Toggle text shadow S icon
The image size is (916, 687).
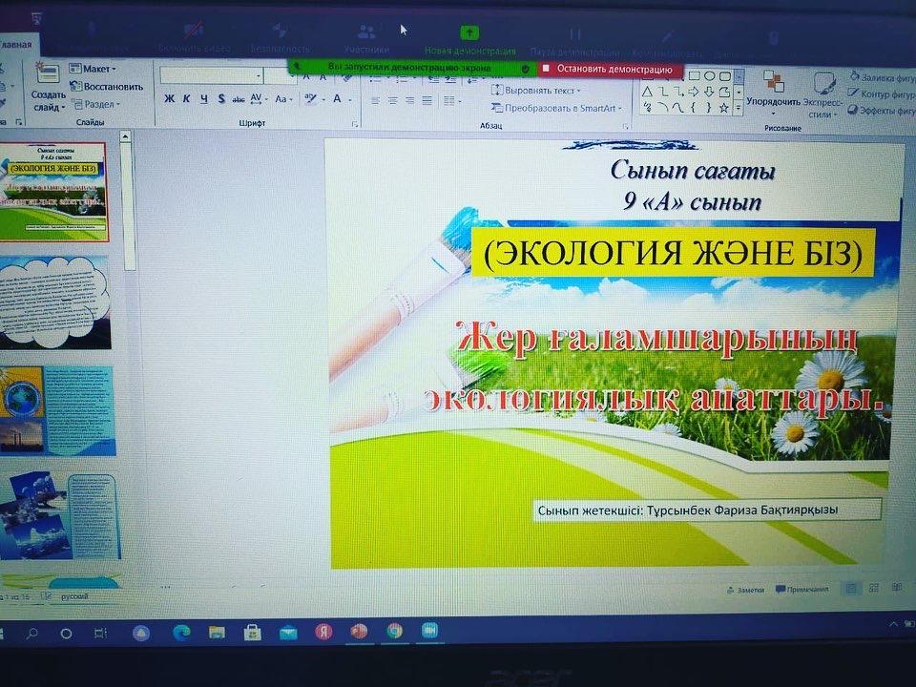(220, 98)
